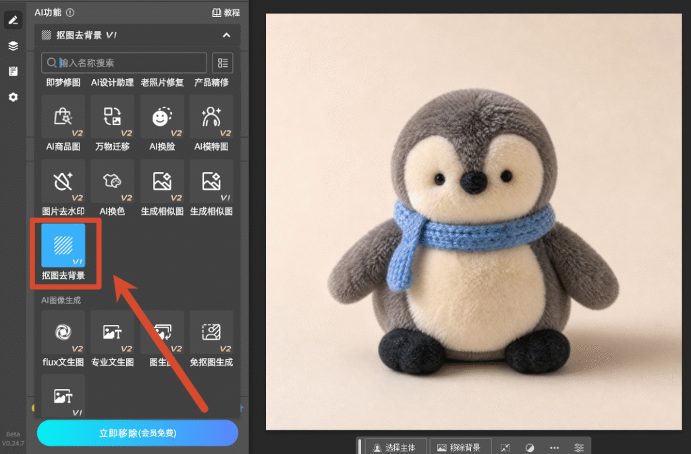Select the 图片去水印 watermark removal tool
This screenshot has width=691, height=454.
click(x=63, y=181)
